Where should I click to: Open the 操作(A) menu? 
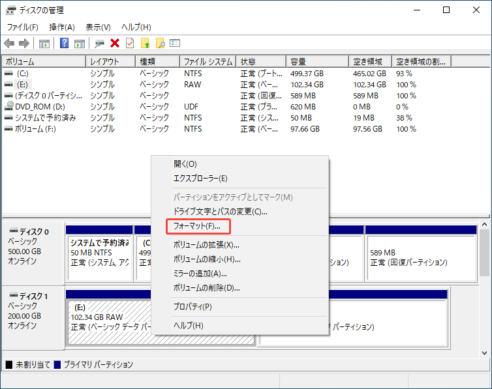(62, 27)
